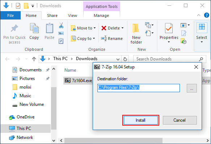Open molixi folder in navigation pane
This screenshot has height=144, width=211.
point(25,87)
